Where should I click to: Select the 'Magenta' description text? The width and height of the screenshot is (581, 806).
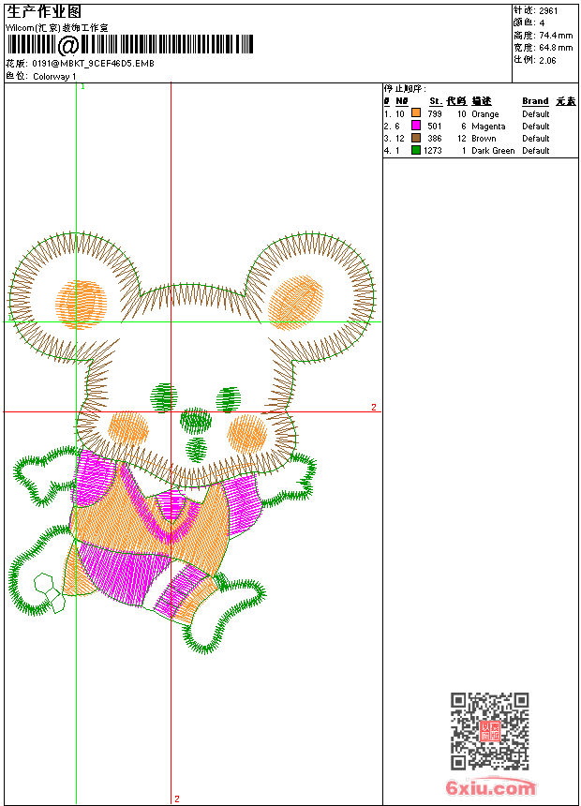coord(488,127)
